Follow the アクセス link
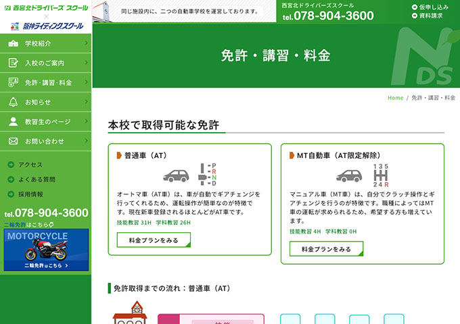460x324 pixels. pos(30,165)
